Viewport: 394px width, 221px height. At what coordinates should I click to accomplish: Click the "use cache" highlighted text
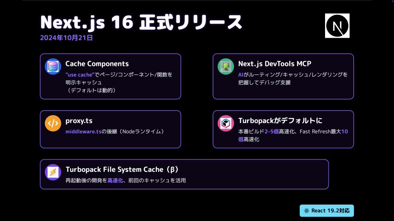[x=80, y=75]
